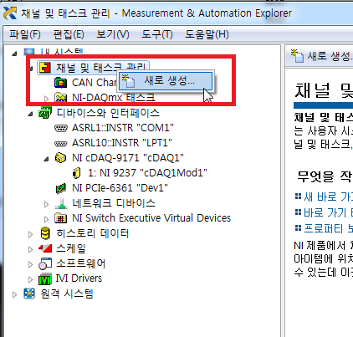Image resolution: width=353 pixels, height=337 pixels.
Task: Click the LPT1 parallel port icon
Action: pos(60,144)
